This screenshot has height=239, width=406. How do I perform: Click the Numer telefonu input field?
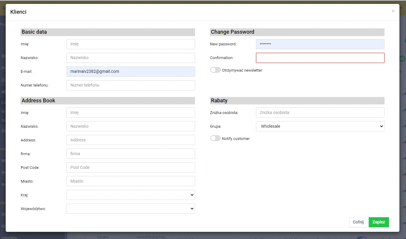click(131, 85)
